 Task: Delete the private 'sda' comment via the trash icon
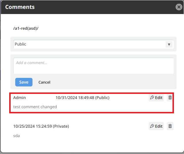[170, 126]
